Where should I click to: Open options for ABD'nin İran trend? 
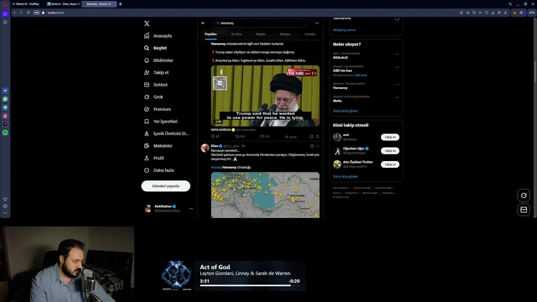tap(397, 67)
